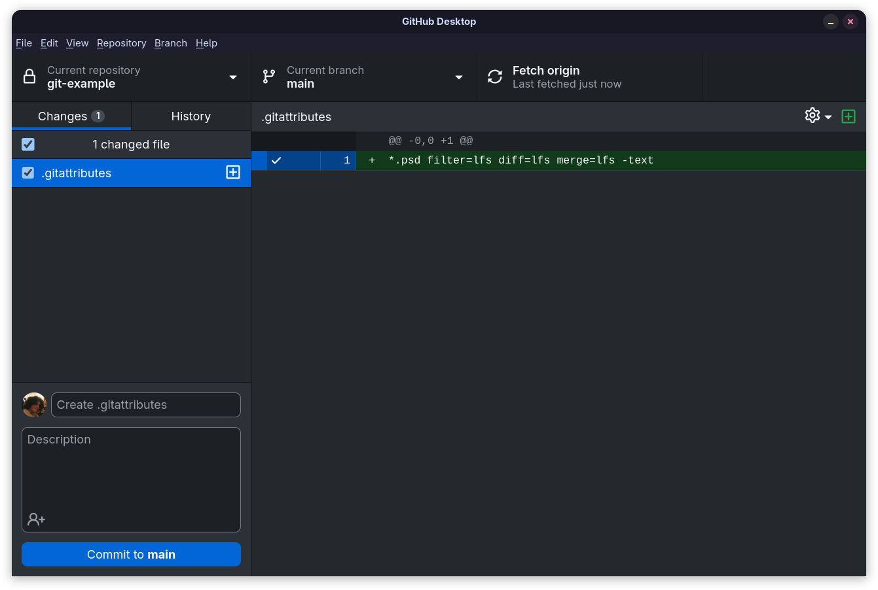
Task: Uncheck the .gitattributes file checkbox
Action: click(28, 173)
